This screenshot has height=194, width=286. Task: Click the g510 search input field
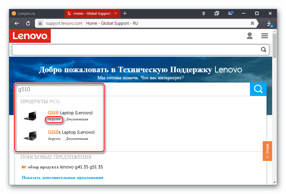coord(132,89)
